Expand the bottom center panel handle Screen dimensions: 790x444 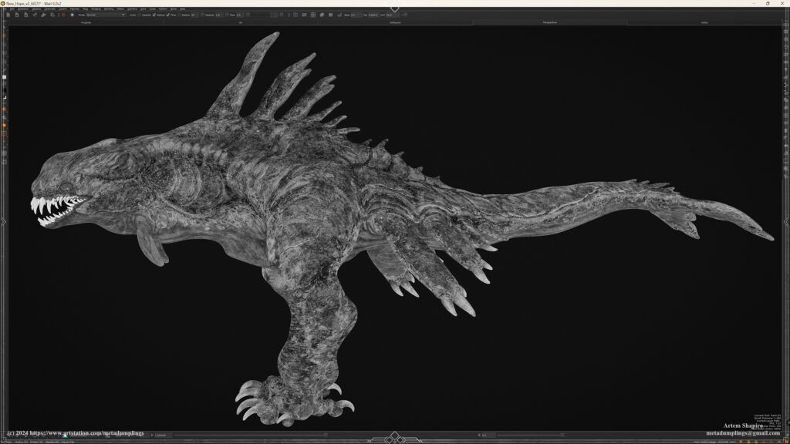394,436
